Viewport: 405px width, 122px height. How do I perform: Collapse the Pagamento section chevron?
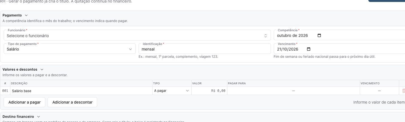[26, 15]
